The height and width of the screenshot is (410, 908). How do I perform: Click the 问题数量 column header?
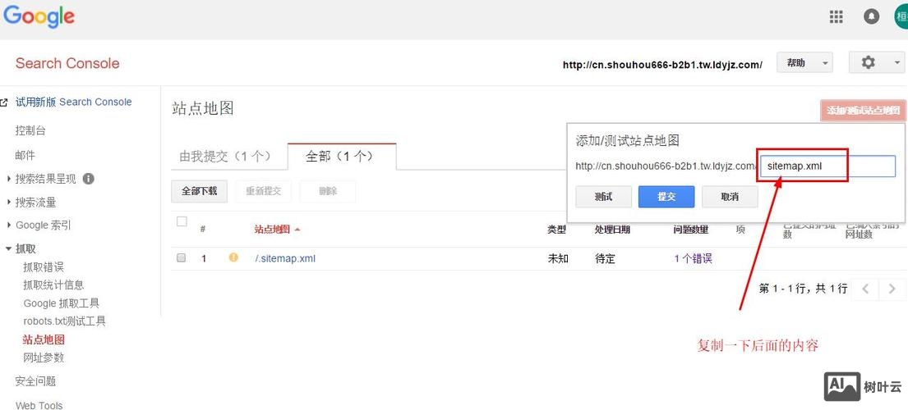(x=691, y=230)
